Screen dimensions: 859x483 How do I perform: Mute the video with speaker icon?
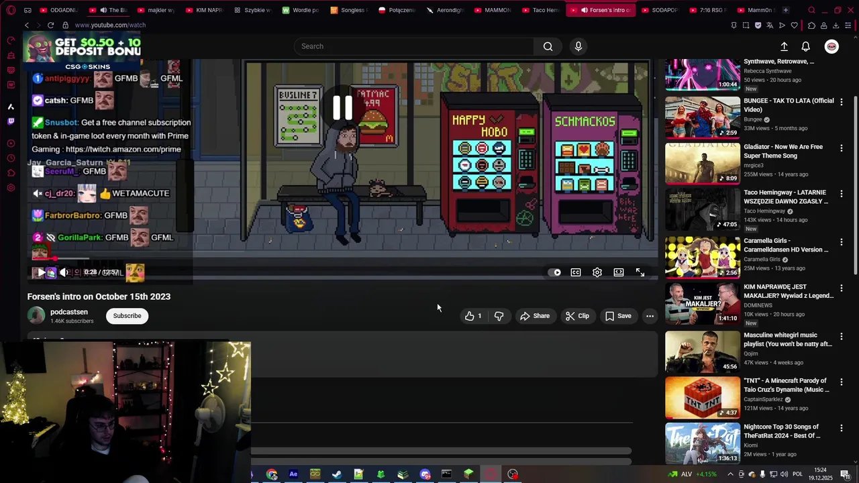[x=64, y=272]
